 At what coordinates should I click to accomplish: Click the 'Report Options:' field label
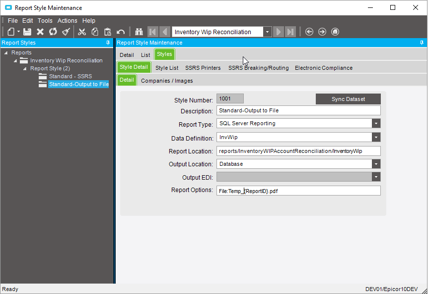192,190
